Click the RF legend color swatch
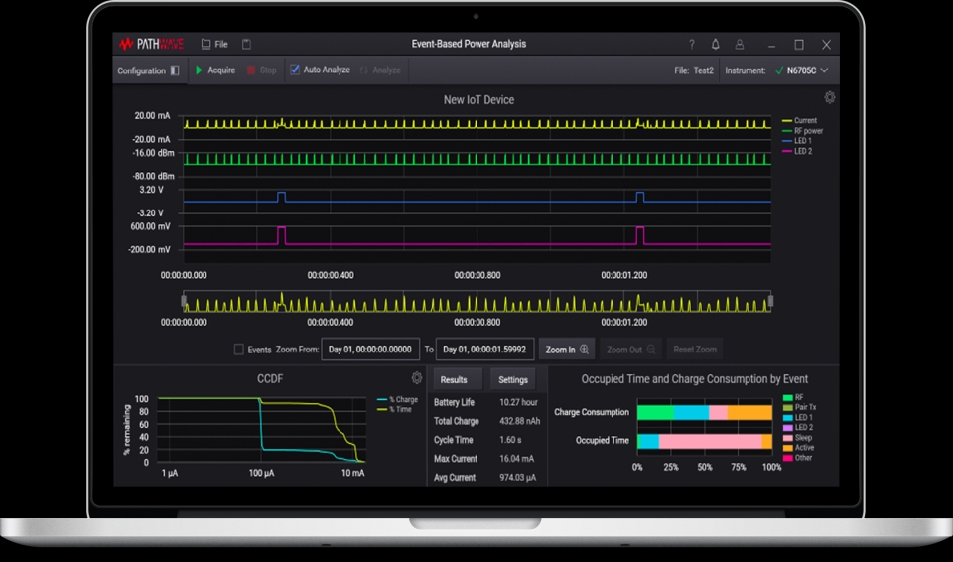953x562 pixels. tap(787, 398)
